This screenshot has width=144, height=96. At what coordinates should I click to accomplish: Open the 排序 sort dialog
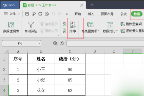click(73, 27)
